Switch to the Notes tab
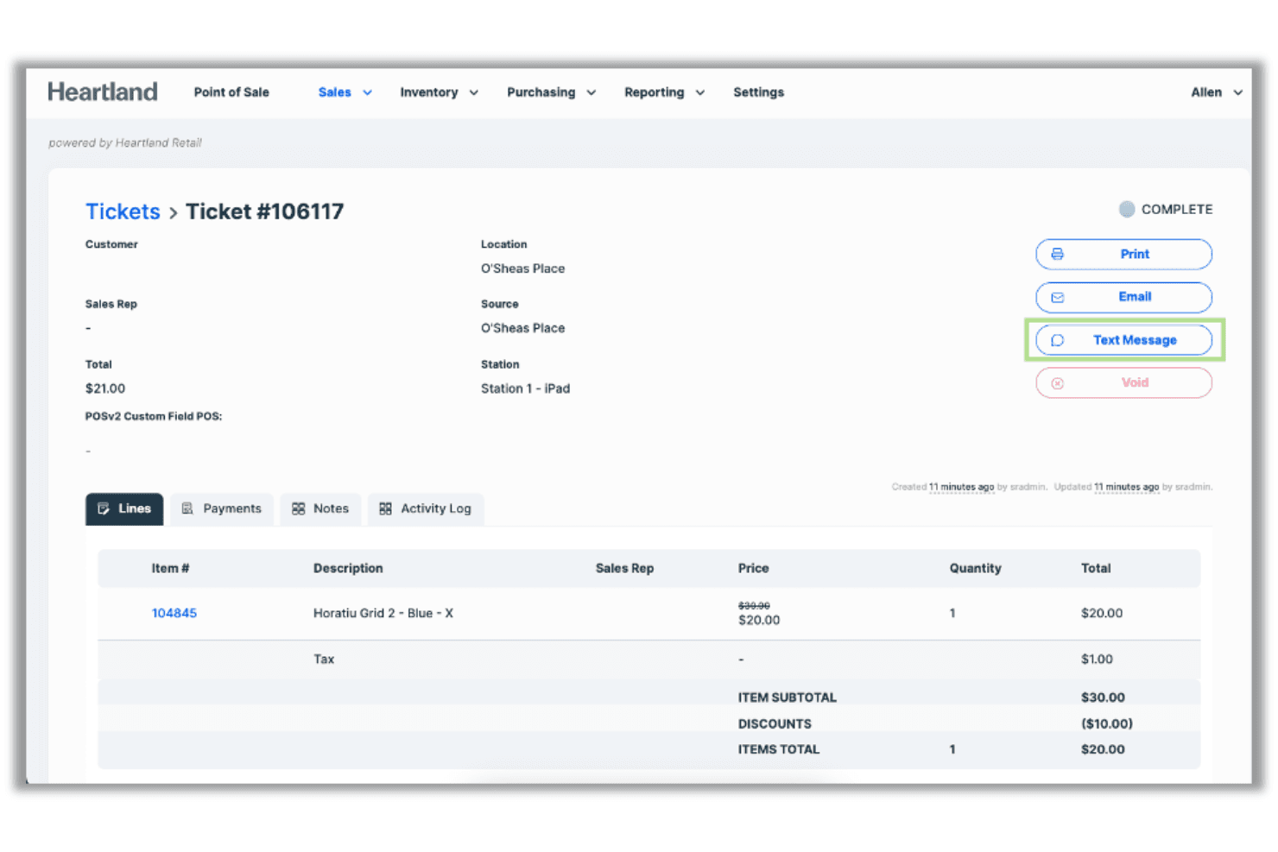 pos(320,509)
